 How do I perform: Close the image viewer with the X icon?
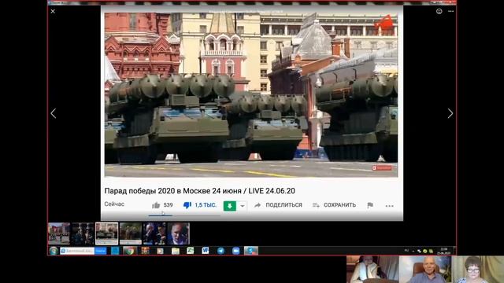click(x=53, y=11)
